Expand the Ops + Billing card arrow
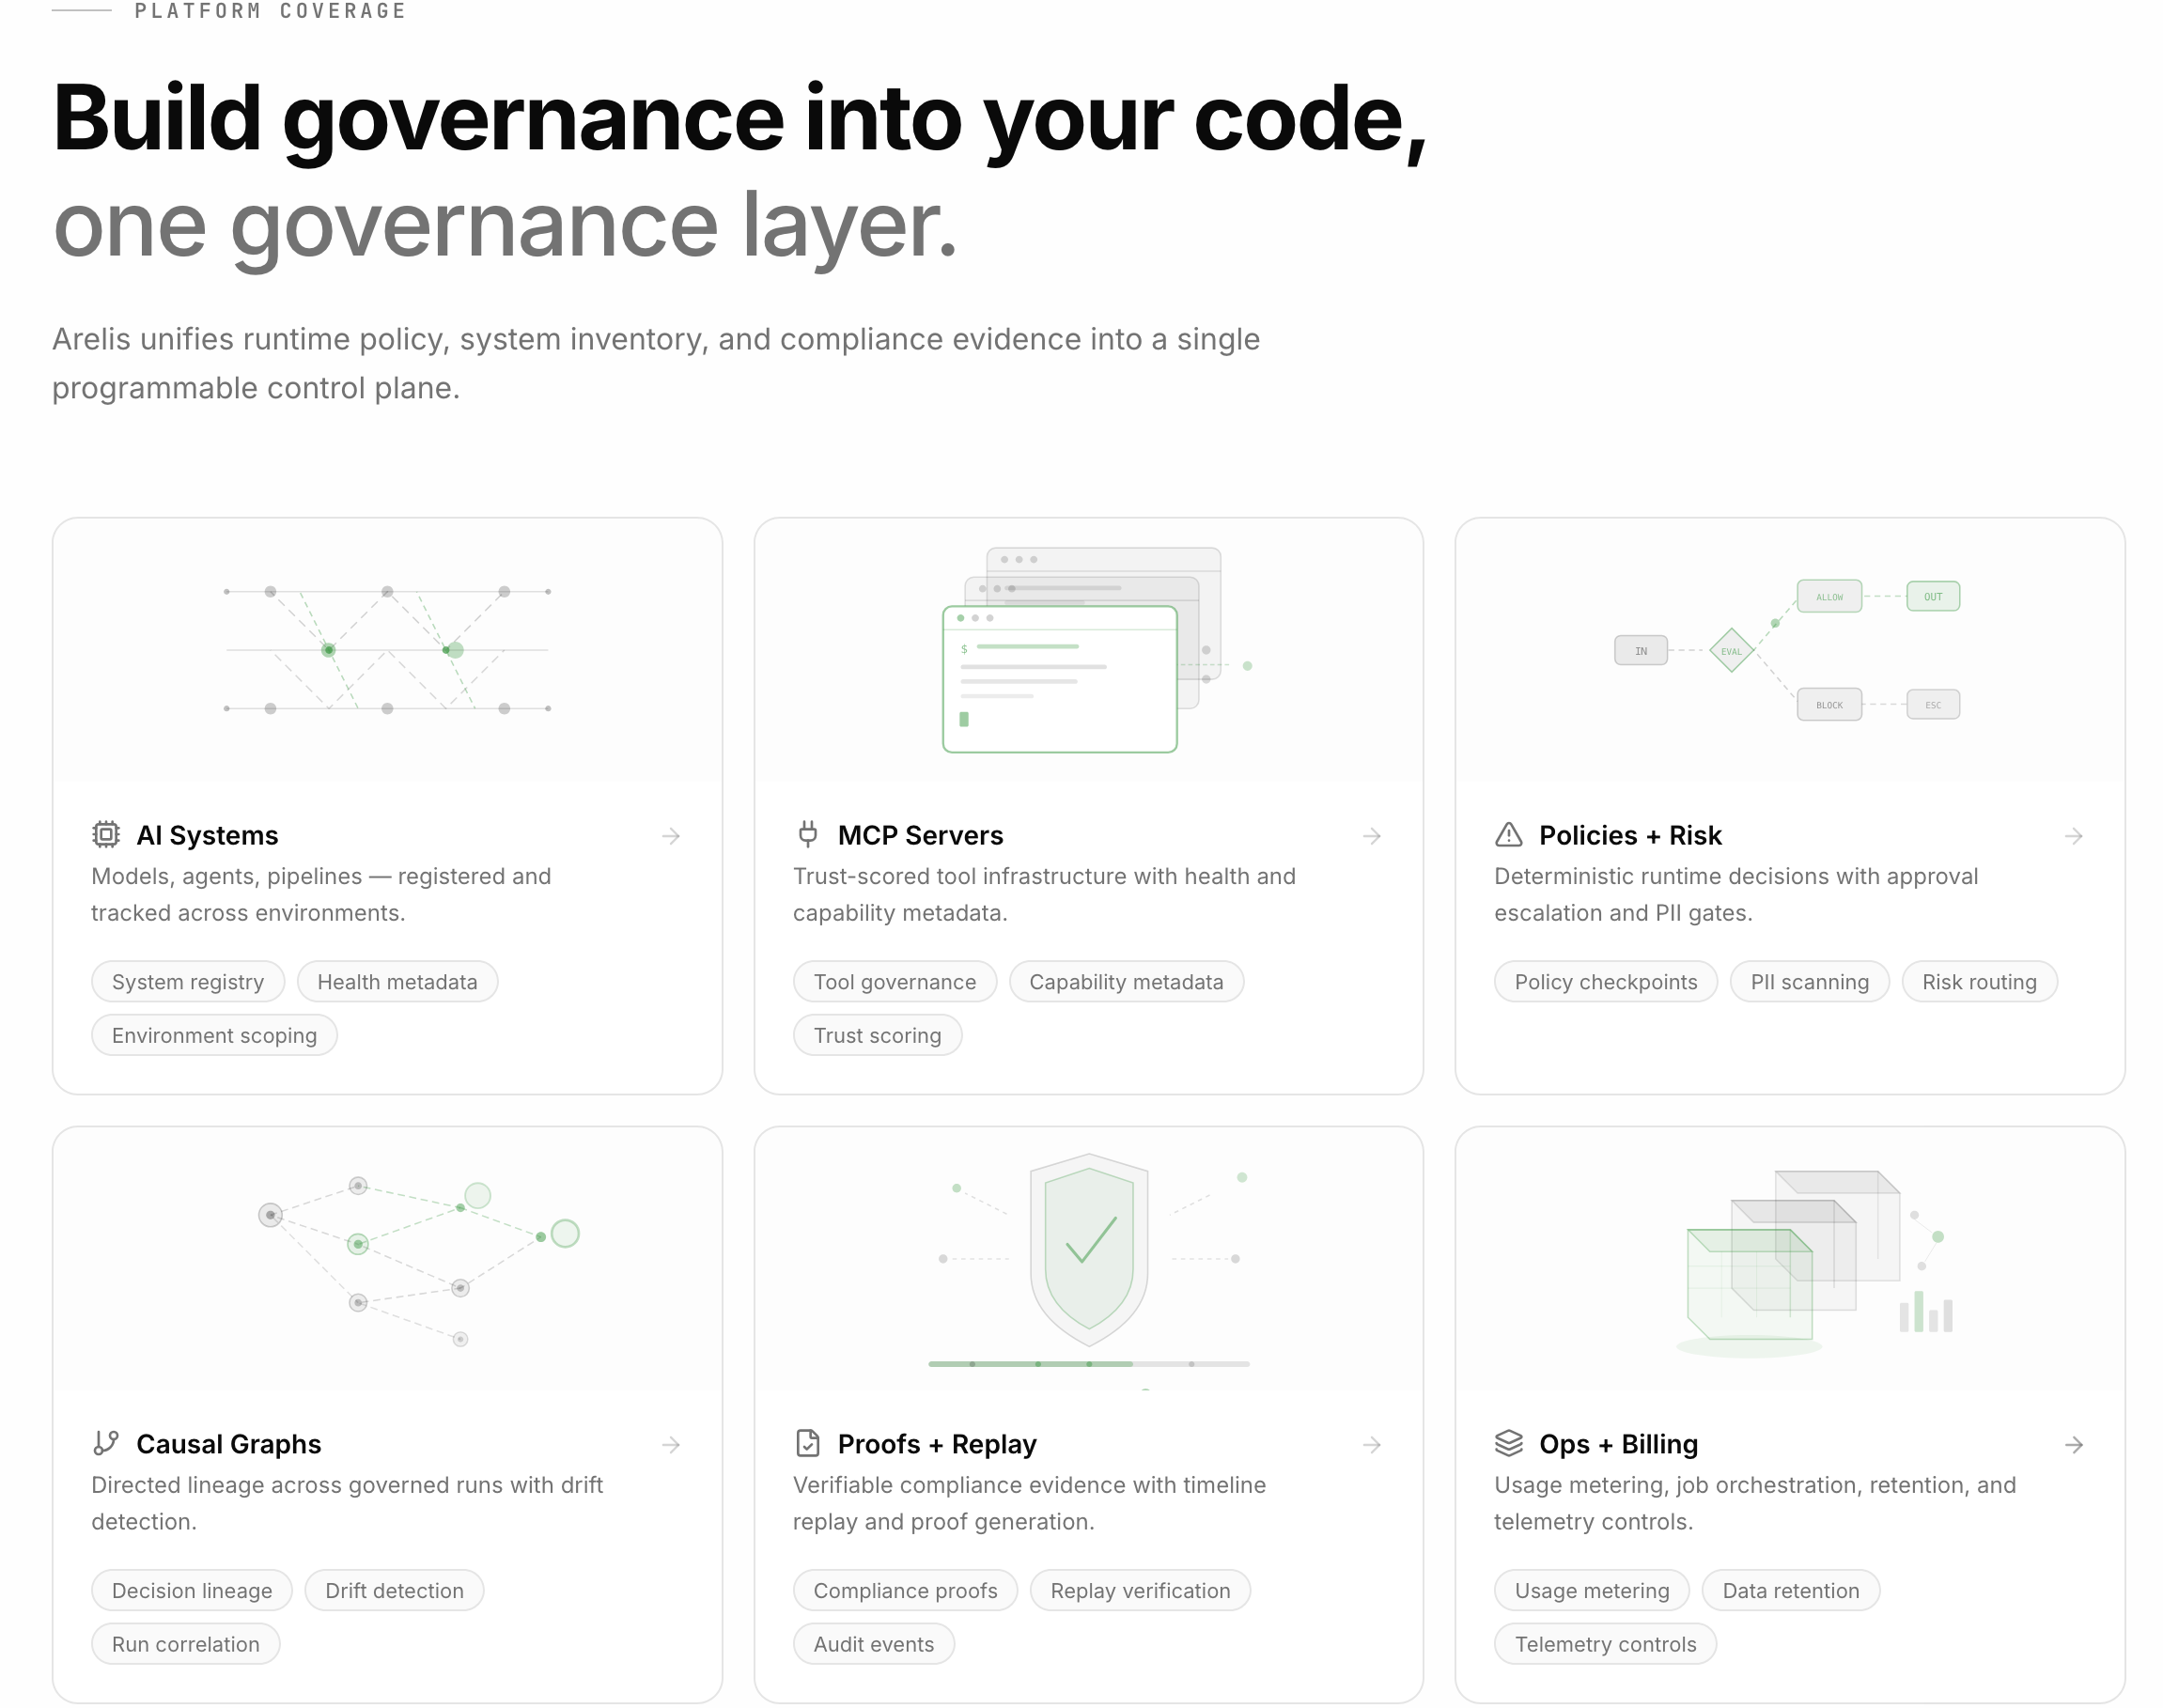 (x=2073, y=1444)
